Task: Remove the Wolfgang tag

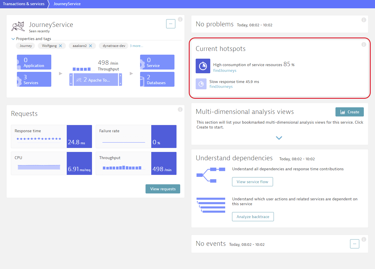Action: 60,46
